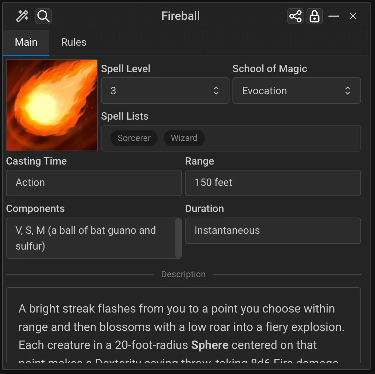Switch to the Rules tab
The image size is (375, 374).
click(74, 42)
